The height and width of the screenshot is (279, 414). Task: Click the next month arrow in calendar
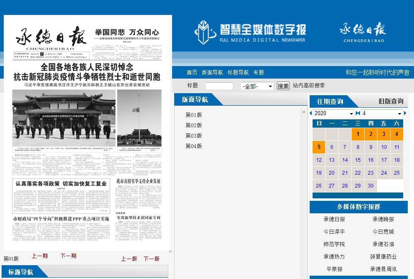405,114
